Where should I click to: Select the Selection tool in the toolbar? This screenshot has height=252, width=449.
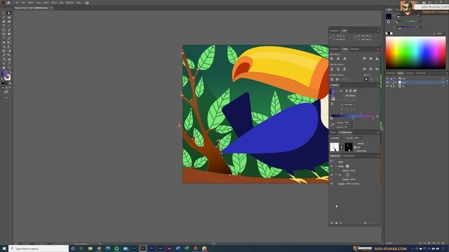[4, 13]
